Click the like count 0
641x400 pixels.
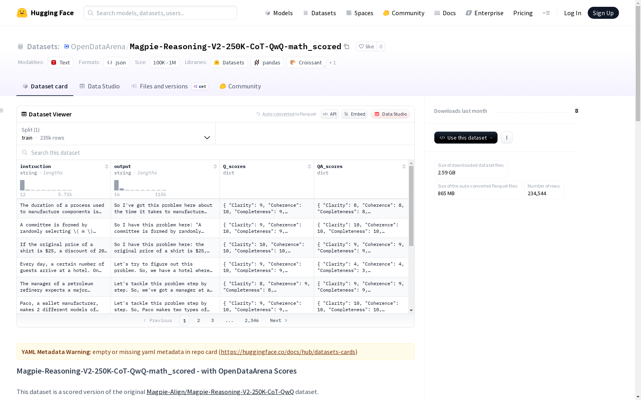click(x=381, y=47)
